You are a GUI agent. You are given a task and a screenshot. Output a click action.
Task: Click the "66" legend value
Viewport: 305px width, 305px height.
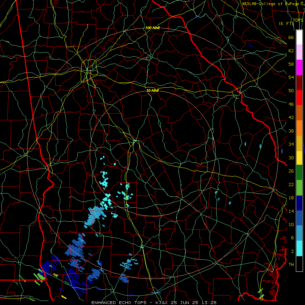pyautogui.click(x=291, y=38)
